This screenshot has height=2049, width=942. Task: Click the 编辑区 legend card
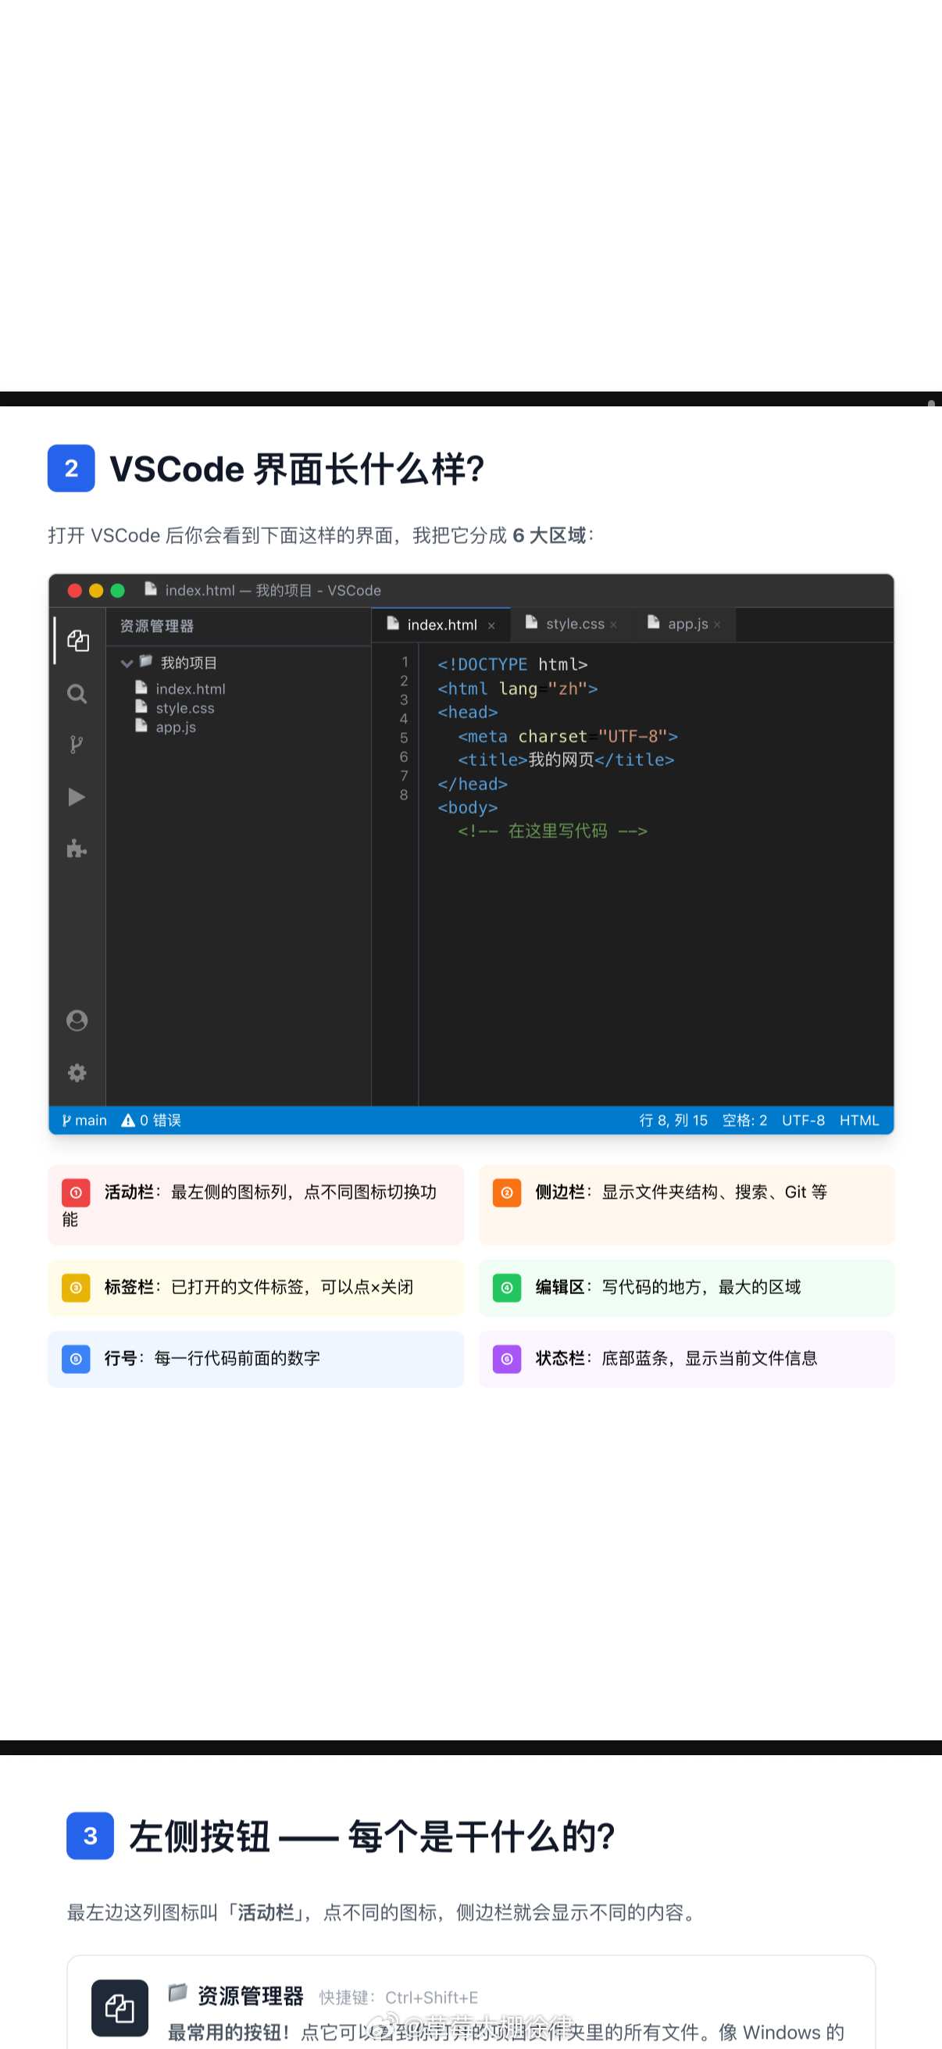tap(687, 1287)
